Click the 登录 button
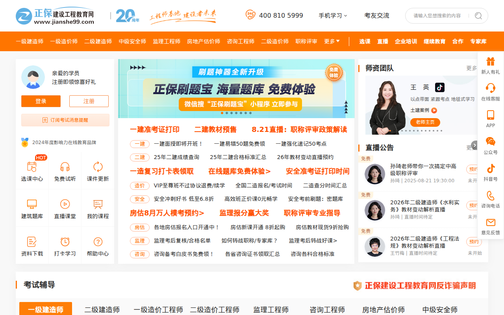Image resolution: width=504 pixels, height=315 pixels. pos(41,101)
